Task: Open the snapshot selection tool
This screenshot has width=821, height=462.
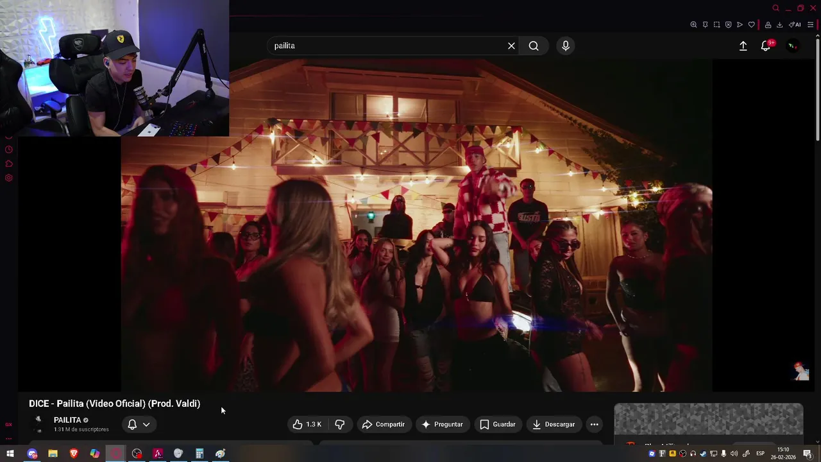Action: click(716, 24)
